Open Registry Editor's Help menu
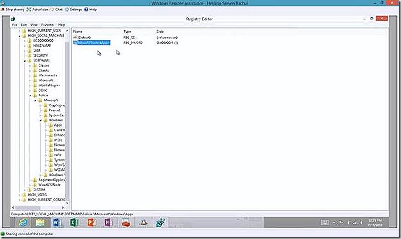401x239 pixels. 61,25
